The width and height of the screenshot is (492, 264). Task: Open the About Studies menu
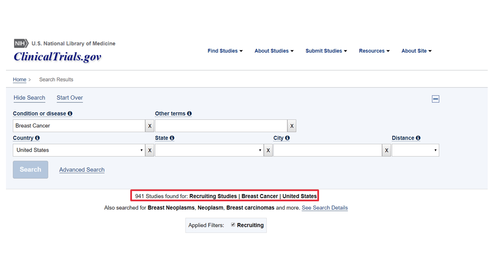[274, 51]
